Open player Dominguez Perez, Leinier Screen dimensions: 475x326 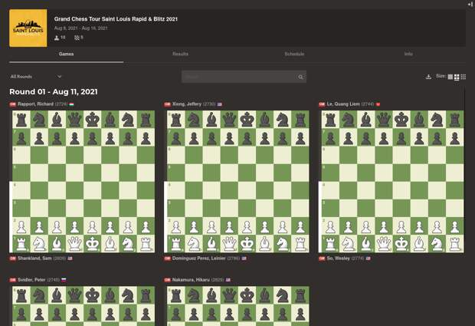pyautogui.click(x=199, y=258)
